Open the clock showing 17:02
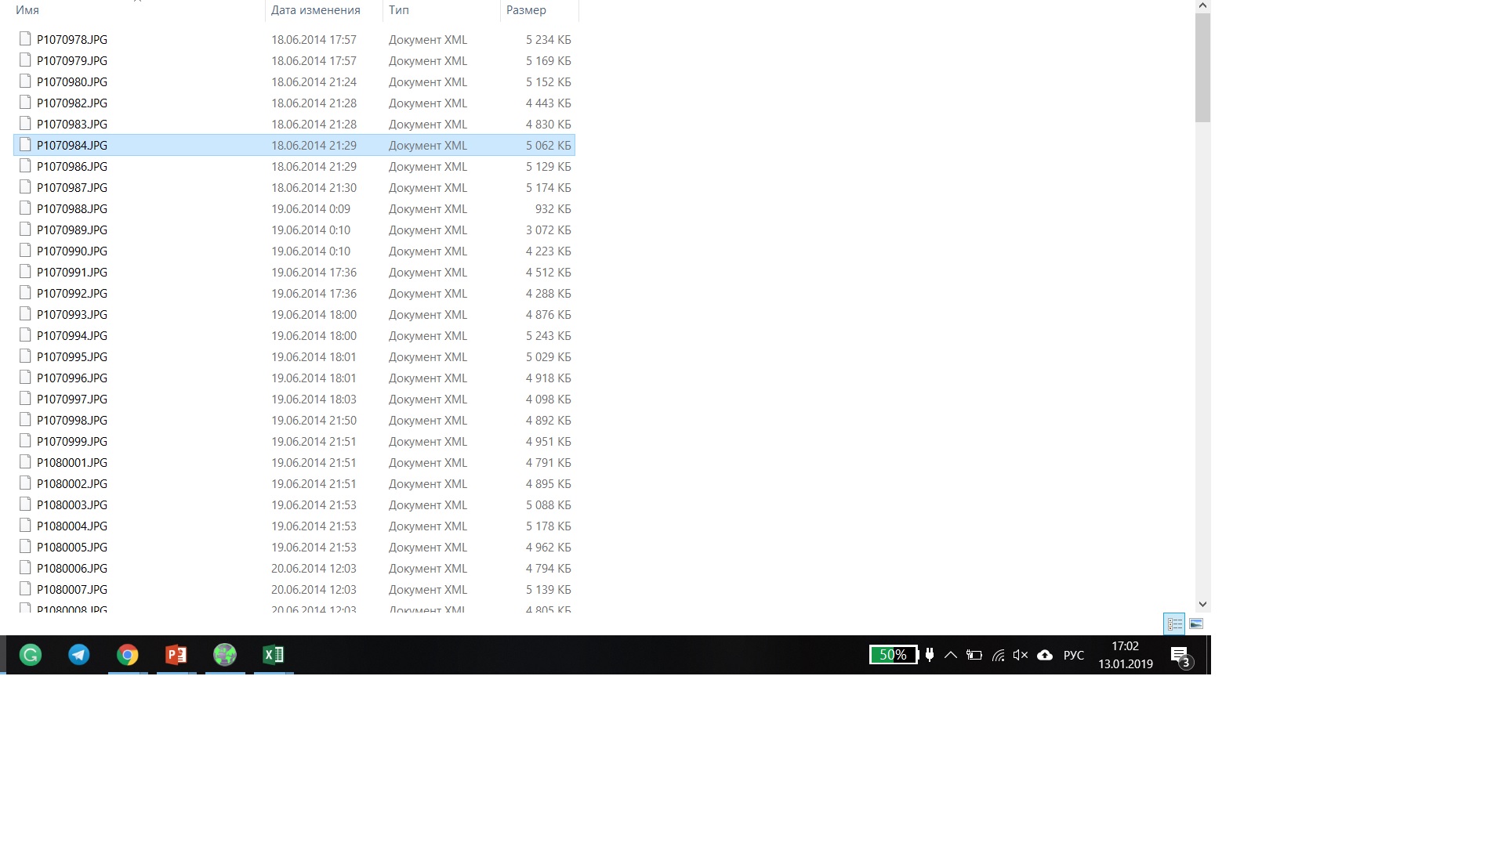Viewport: 1505px width, 846px height. coord(1125,655)
